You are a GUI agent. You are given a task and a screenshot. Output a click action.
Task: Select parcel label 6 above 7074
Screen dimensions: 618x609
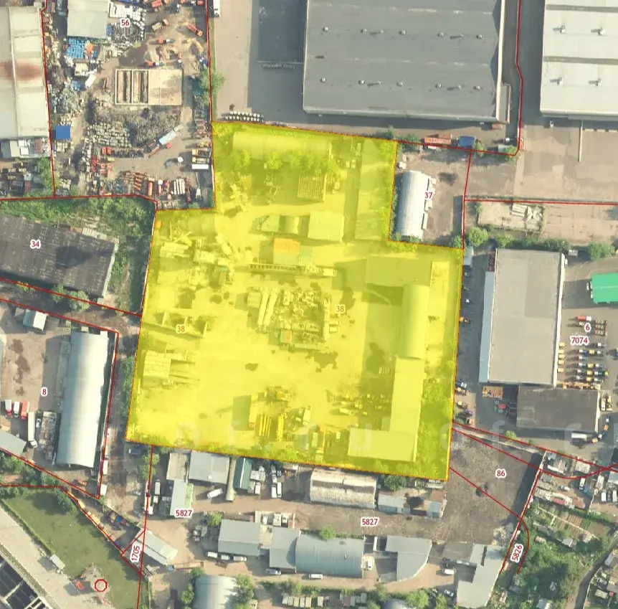pos(588,327)
